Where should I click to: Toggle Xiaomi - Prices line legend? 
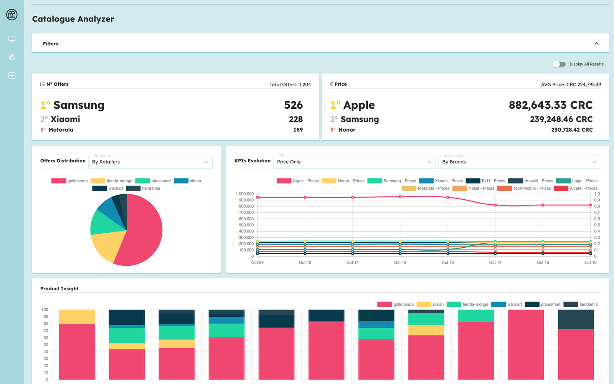pos(441,181)
